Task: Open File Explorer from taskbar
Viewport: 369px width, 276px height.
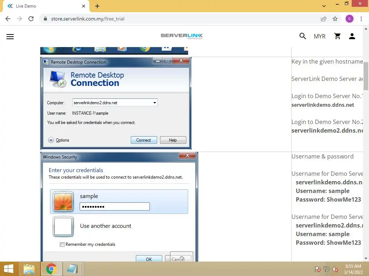Action: 29,269
